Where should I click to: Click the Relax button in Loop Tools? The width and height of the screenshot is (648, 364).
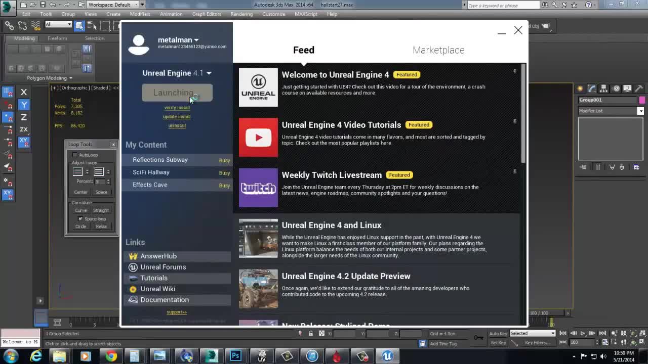click(101, 226)
